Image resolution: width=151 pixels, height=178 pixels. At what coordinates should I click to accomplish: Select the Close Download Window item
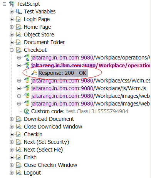(53, 127)
